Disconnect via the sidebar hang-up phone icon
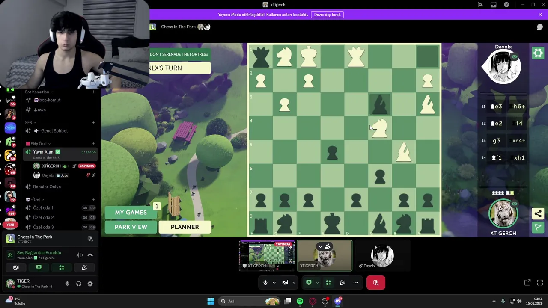548x308 pixels. pos(90,255)
